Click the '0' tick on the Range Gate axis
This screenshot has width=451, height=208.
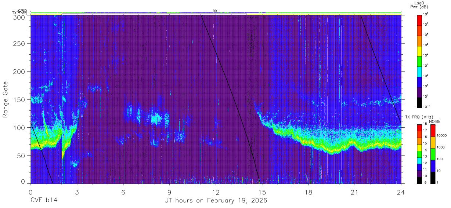[23, 181]
